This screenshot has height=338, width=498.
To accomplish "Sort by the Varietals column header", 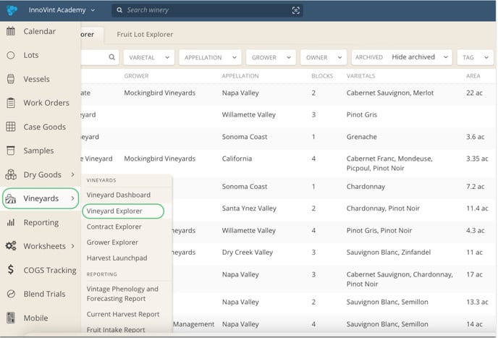I will [360, 76].
